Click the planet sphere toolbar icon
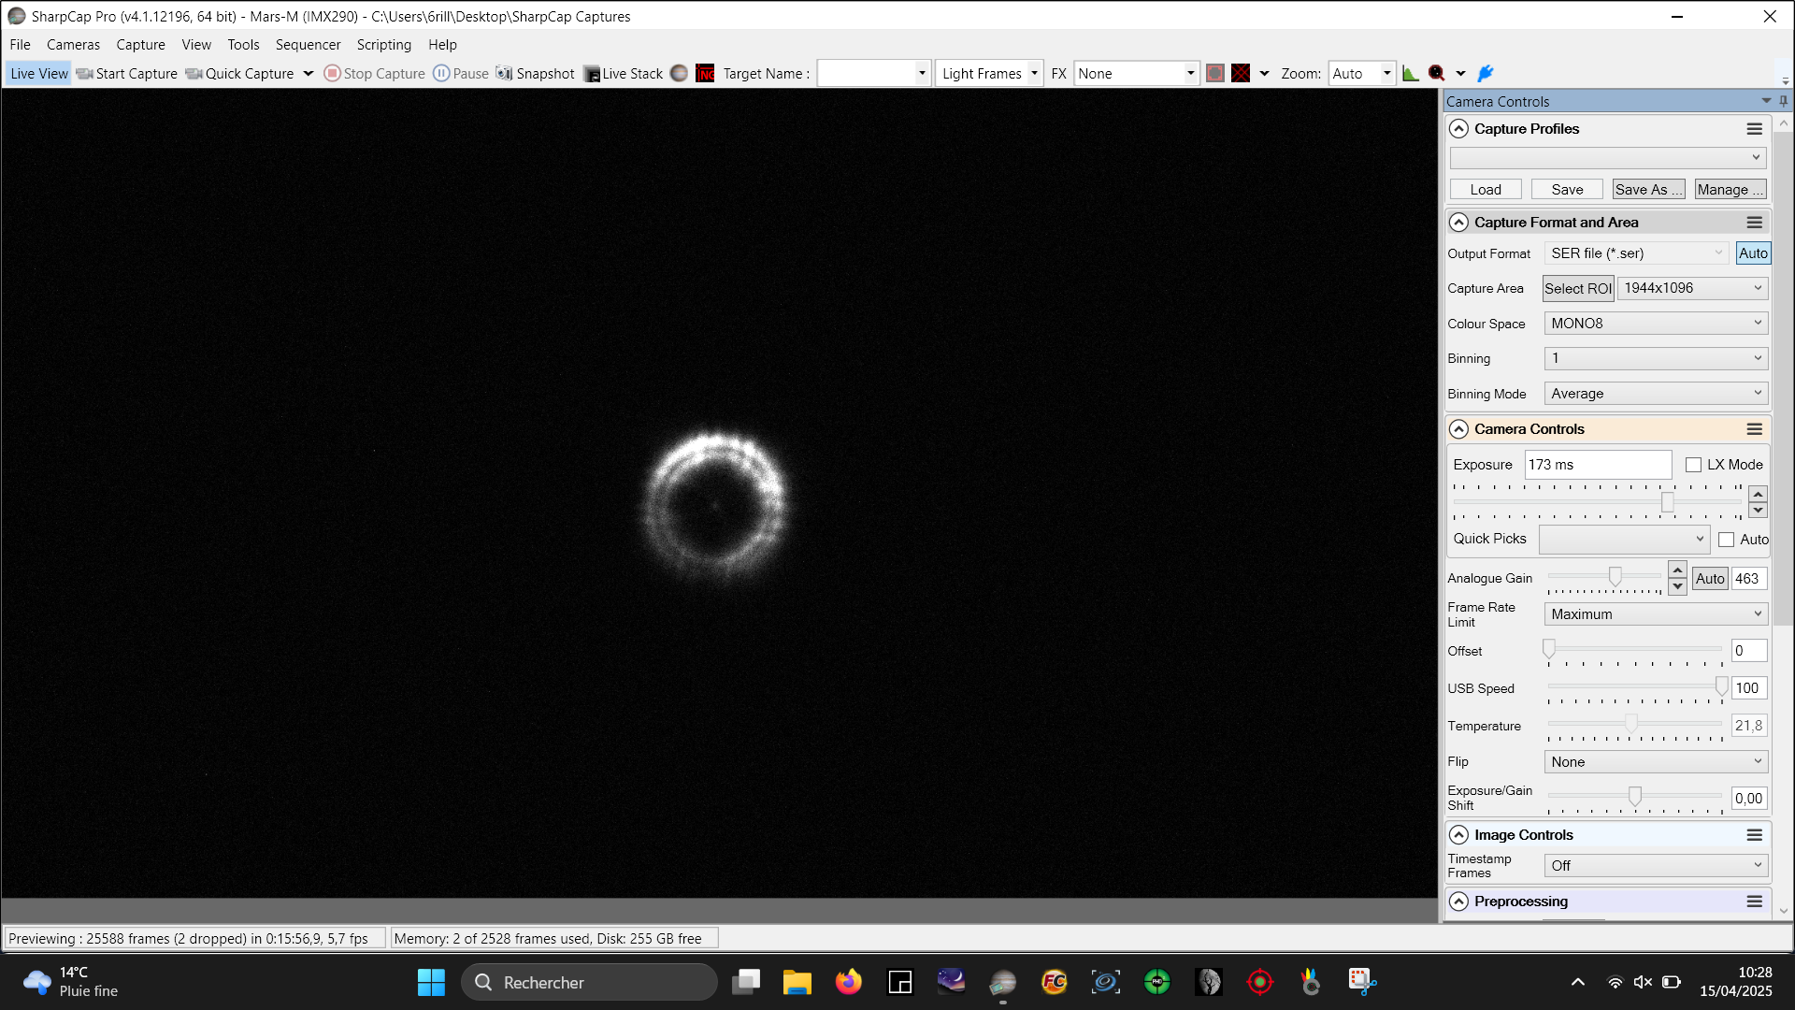1795x1010 pixels. point(680,74)
